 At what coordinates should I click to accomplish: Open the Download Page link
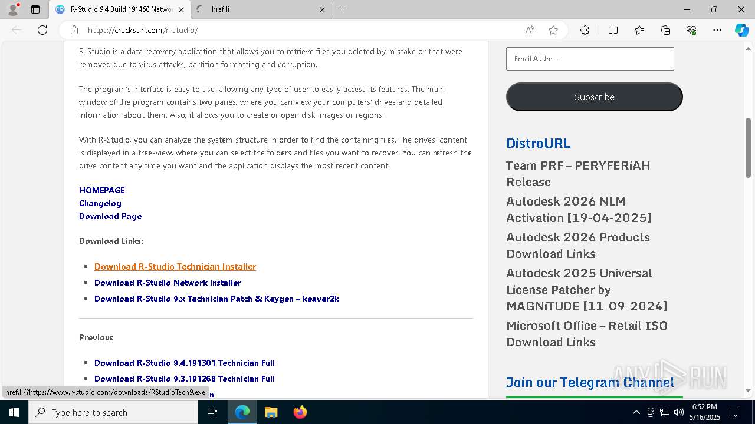coord(110,216)
